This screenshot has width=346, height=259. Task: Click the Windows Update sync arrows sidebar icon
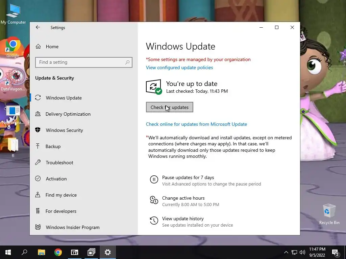point(38,97)
